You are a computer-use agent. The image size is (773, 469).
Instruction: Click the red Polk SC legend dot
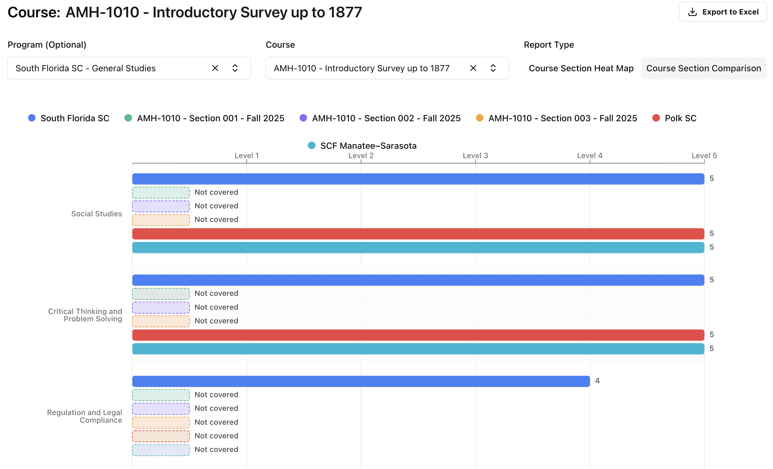[x=656, y=118]
